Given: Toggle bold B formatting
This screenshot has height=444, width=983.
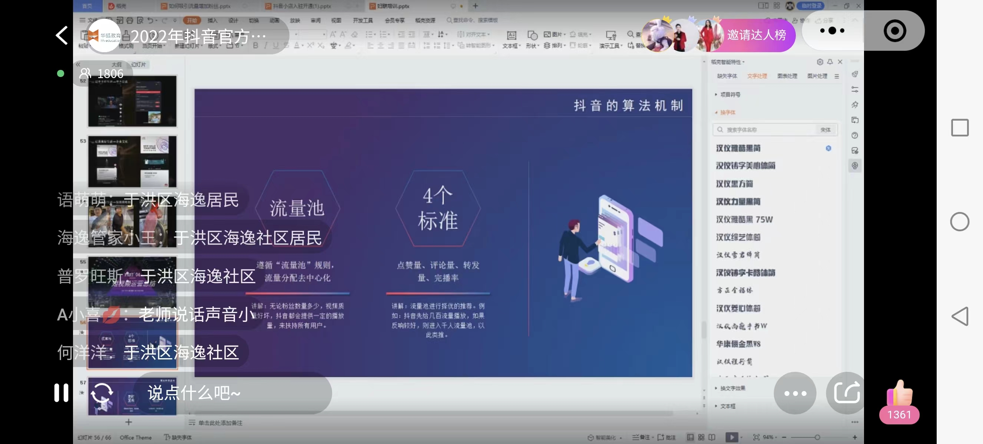Looking at the screenshot, I should tap(255, 45).
